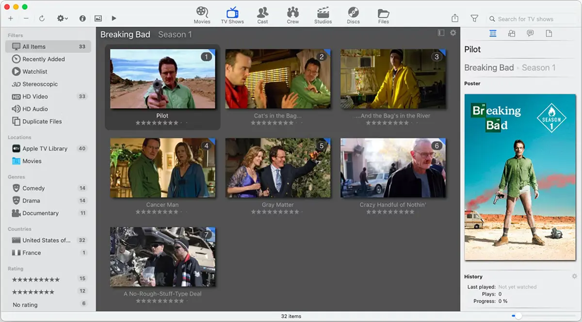Click the info (i) toolbar icon
582x322 pixels.
82,18
